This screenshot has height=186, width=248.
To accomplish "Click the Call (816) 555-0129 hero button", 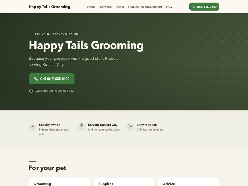I will 52,79.
